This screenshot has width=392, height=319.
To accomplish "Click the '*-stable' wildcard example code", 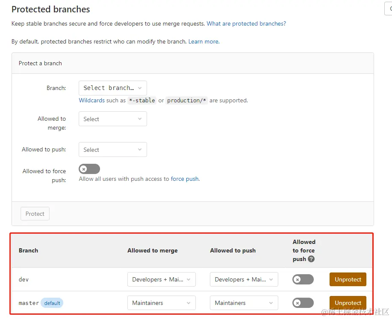I will click(x=142, y=100).
